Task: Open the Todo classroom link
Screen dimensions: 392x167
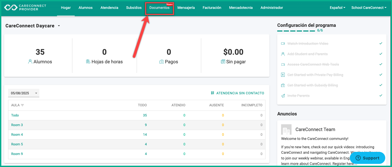Action: pos(15,115)
